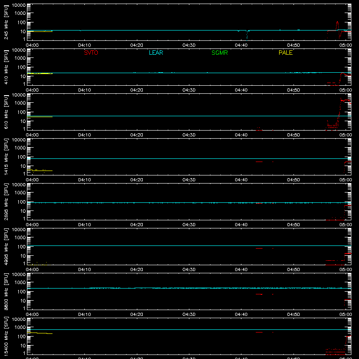The width and height of the screenshot is (359, 359).
Task: Click the 10 y-axis label of 610 MHz panel
Action: point(23,121)
